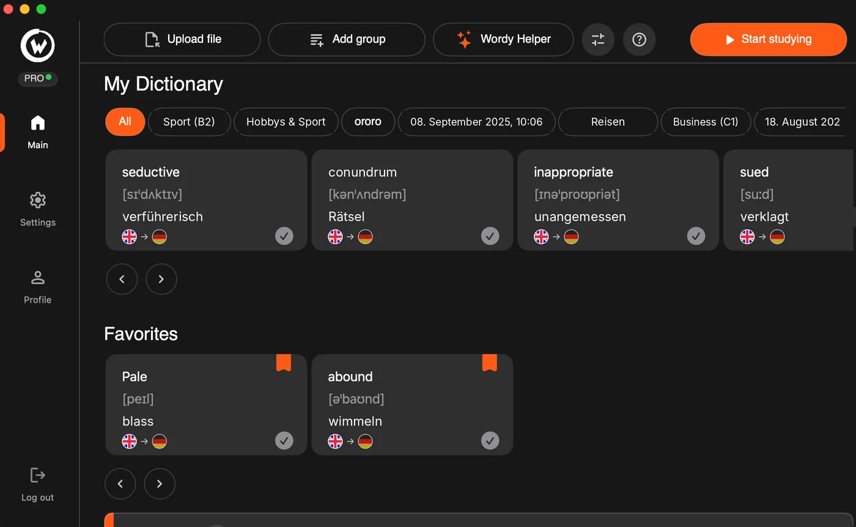Filter by Reisen group
856x527 pixels.
pos(608,122)
